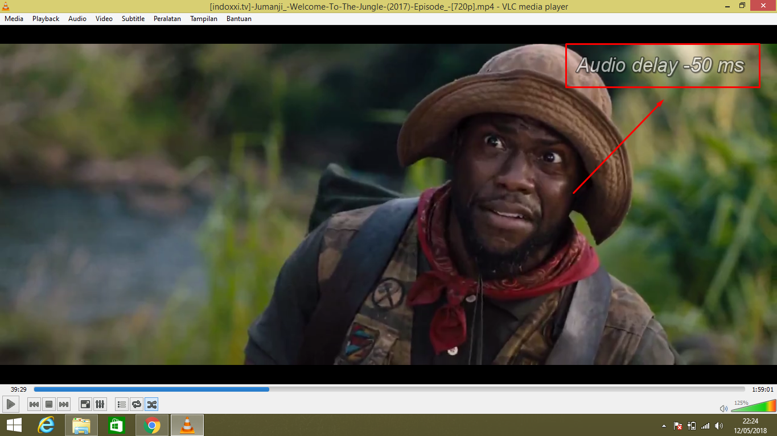Screen dimensions: 777x436
Task: Restore down the VLC window
Action: click(x=742, y=6)
